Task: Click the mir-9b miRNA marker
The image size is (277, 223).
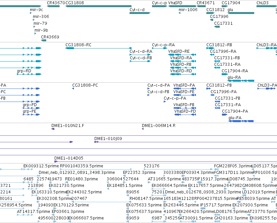Action: [x=35, y=34]
